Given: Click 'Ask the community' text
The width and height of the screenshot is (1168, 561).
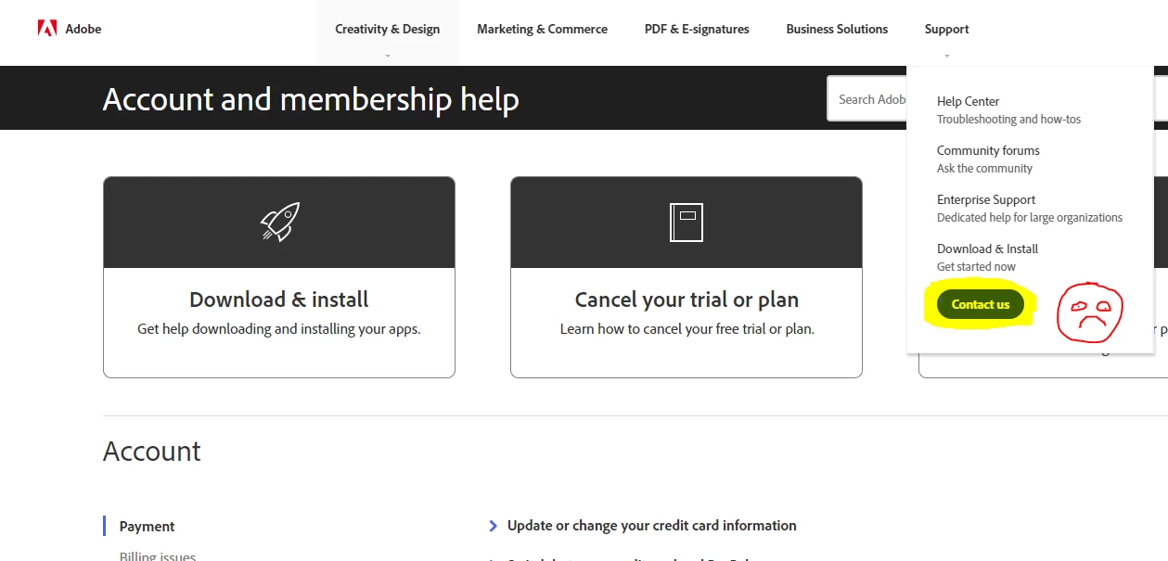Looking at the screenshot, I should click(984, 168).
